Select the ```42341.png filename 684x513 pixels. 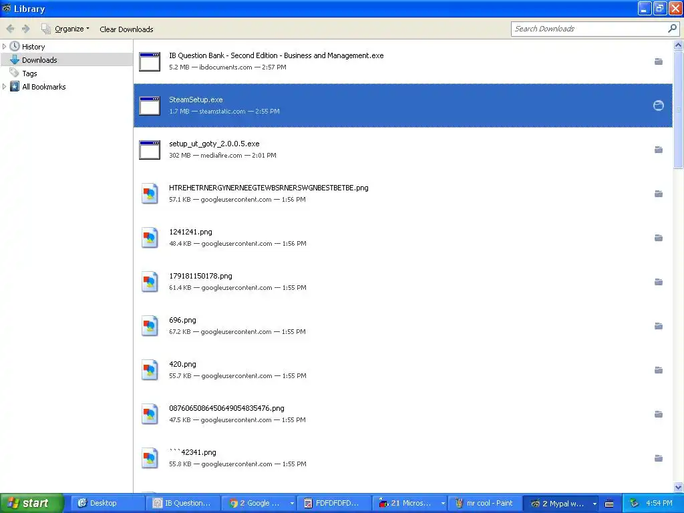(192, 452)
